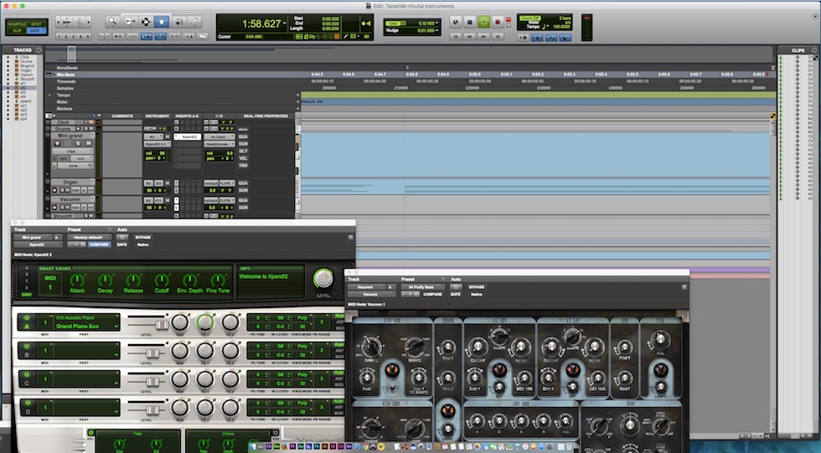Click the Rewind transport button
The width and height of the screenshot is (821, 453).
tap(470, 37)
